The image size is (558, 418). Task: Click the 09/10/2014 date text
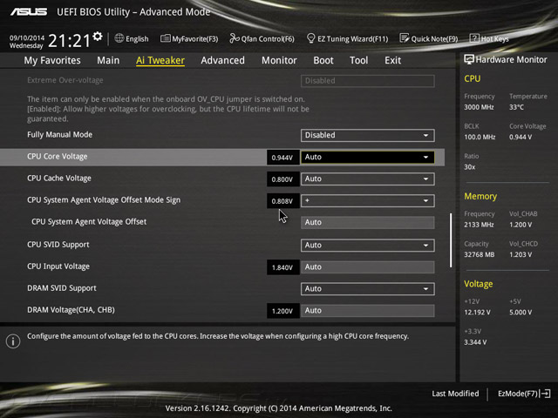coord(27,37)
